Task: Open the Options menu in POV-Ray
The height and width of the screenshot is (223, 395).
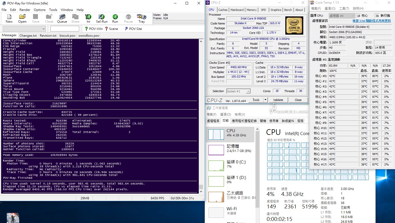Action: [39, 10]
